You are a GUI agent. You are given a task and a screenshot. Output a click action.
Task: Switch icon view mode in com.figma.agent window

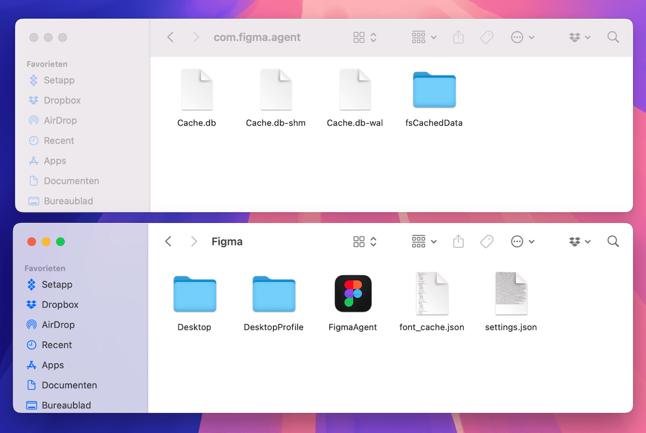[365, 37]
